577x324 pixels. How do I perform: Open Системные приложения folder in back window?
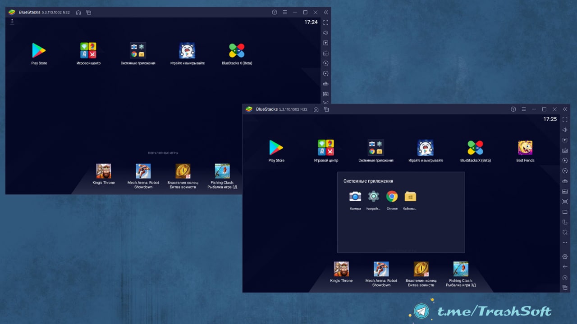point(138,50)
